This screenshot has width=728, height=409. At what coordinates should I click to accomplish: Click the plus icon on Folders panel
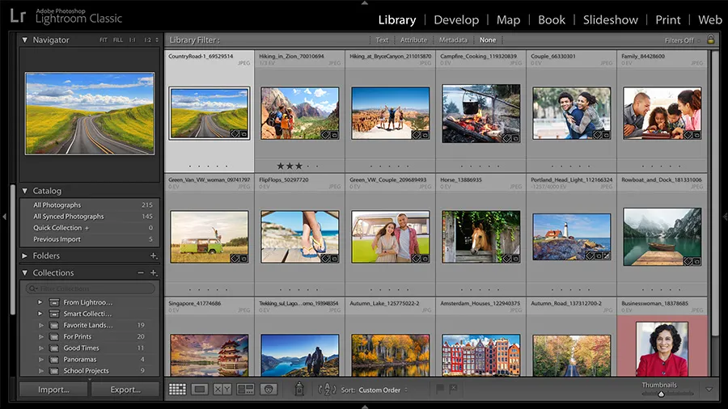coord(153,256)
